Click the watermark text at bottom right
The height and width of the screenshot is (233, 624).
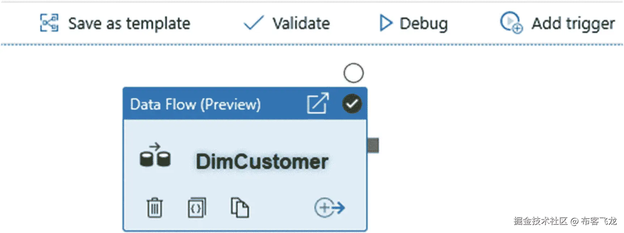[565, 221]
